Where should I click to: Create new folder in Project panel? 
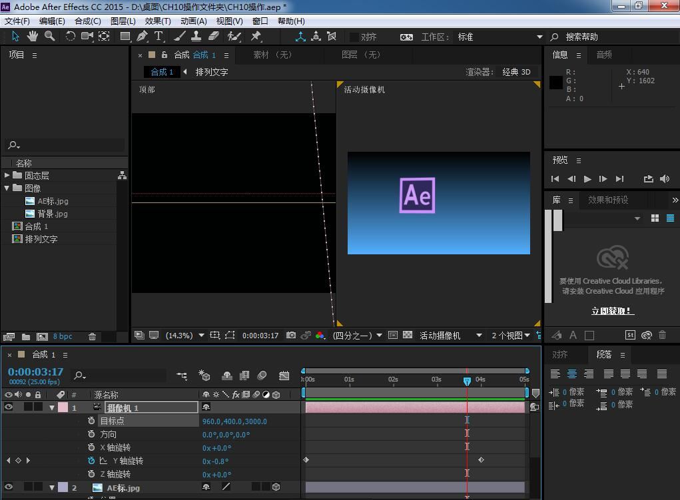click(26, 337)
